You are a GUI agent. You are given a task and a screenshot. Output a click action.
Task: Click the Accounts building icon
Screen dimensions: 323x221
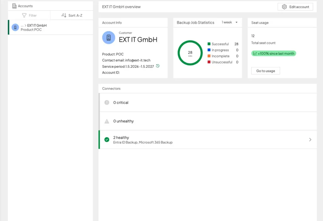click(14, 6)
